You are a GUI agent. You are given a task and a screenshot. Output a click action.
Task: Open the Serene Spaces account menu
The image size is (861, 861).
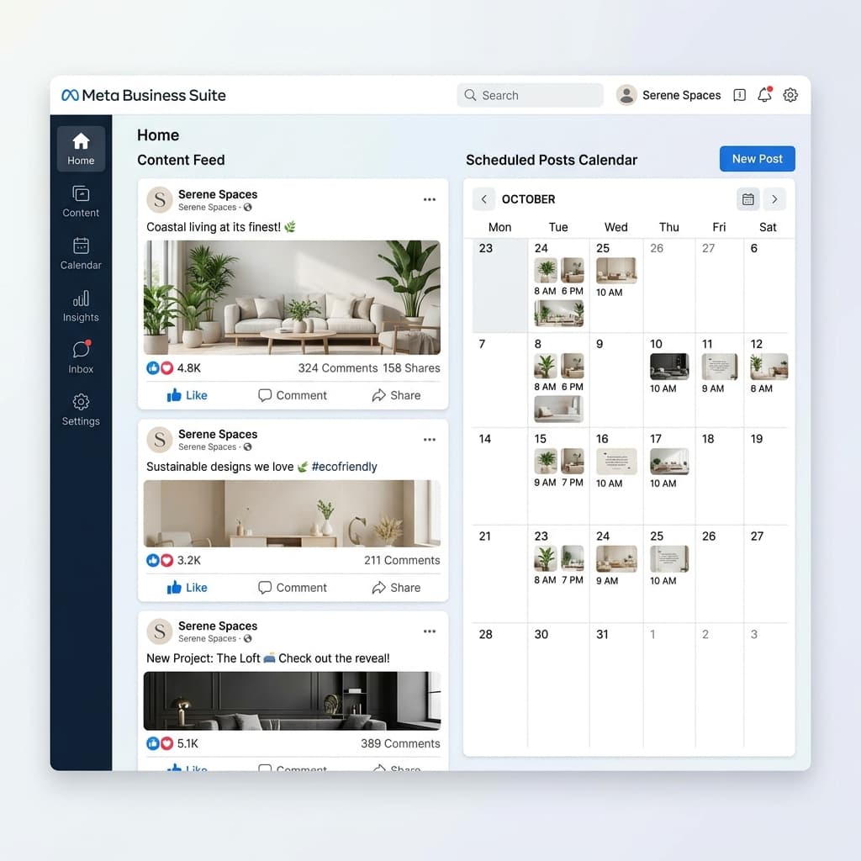[x=669, y=95]
